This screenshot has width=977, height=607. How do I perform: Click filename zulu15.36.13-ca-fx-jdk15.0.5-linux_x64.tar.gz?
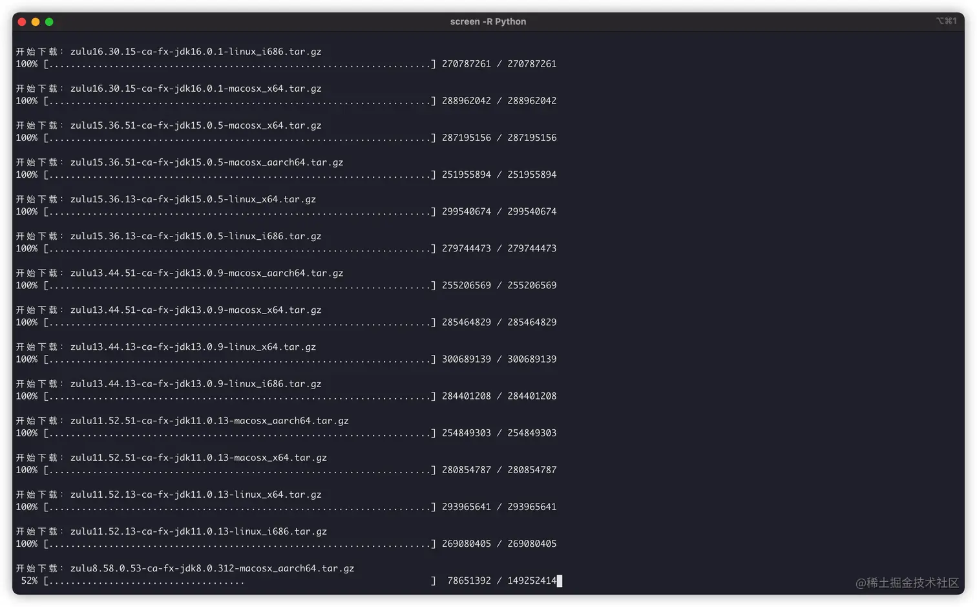193,199
